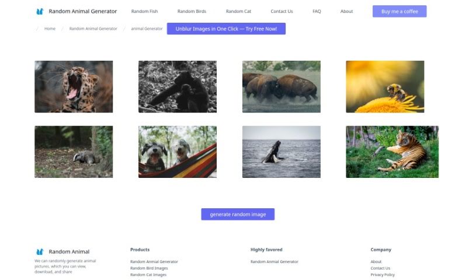Click the Products footer heading
The width and height of the screenshot is (476, 280).
[x=140, y=250]
